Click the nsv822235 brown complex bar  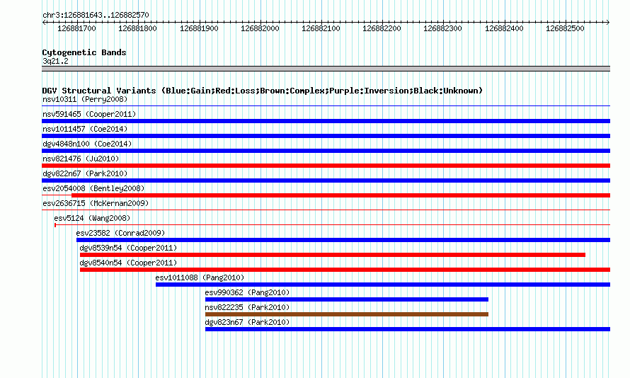pyautogui.click(x=347, y=314)
